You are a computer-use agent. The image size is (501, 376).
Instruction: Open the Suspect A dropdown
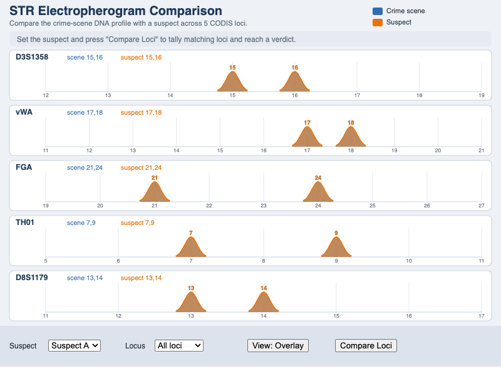[75, 346]
